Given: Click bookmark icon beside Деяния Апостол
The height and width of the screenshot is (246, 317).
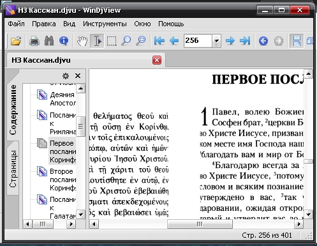Looking at the screenshot, I should (x=42, y=95).
